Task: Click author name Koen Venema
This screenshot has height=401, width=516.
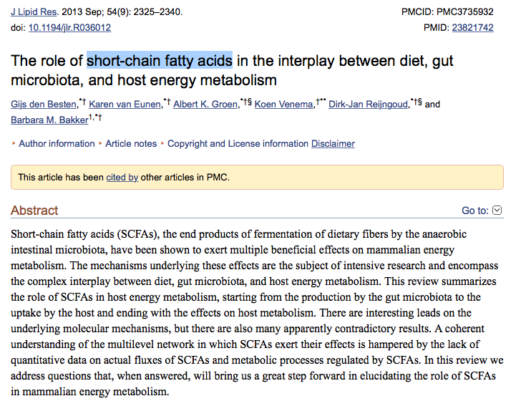Action: point(284,105)
